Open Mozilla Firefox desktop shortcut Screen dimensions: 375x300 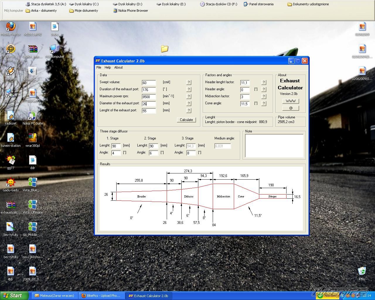(x=11, y=27)
